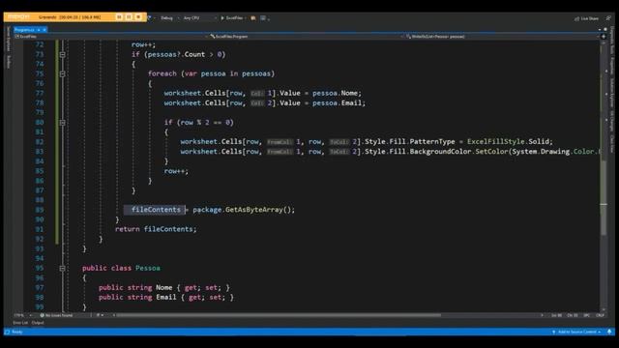Click 'pessoa.Nome' on line 77

click(336, 93)
